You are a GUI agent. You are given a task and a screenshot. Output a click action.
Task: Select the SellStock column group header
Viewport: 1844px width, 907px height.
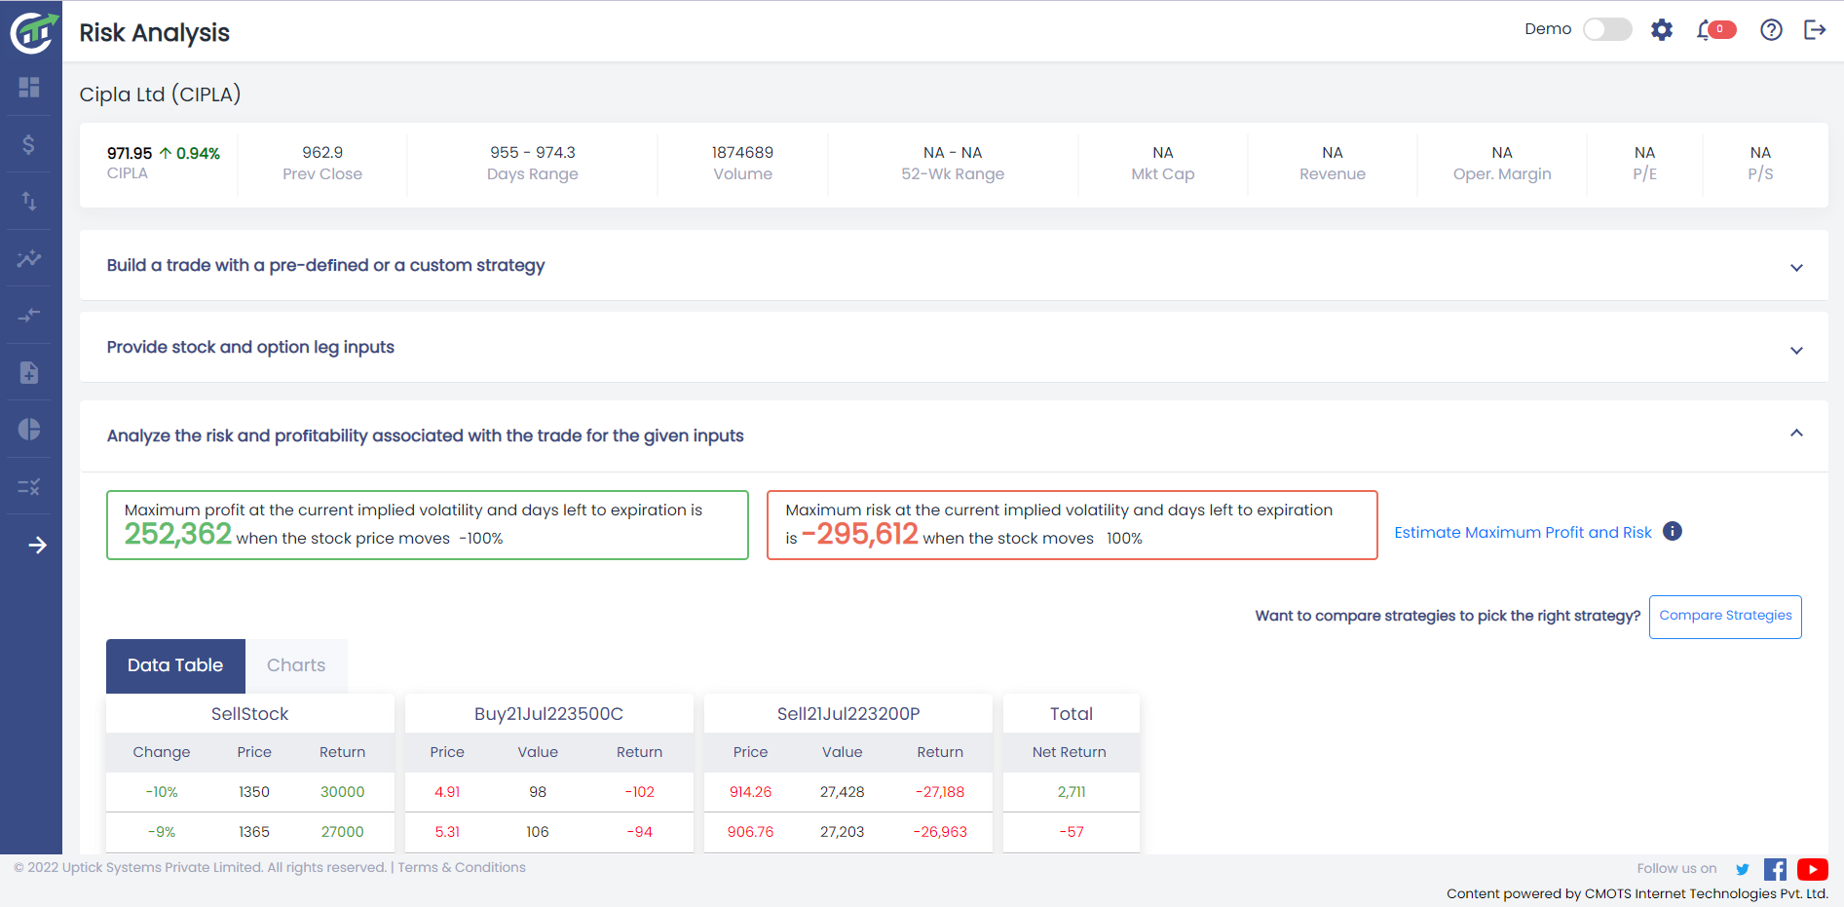click(x=249, y=714)
